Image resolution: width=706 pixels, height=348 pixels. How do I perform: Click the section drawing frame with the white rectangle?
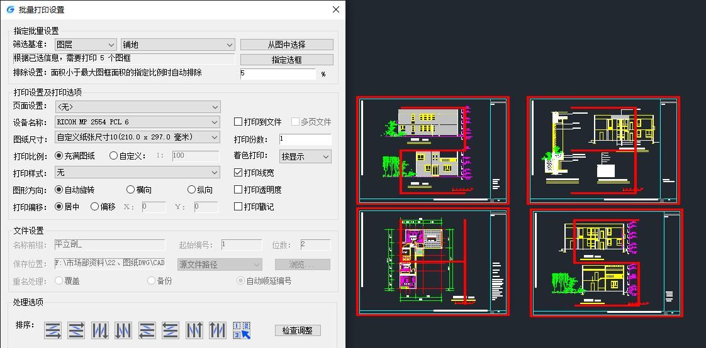[x=603, y=151]
